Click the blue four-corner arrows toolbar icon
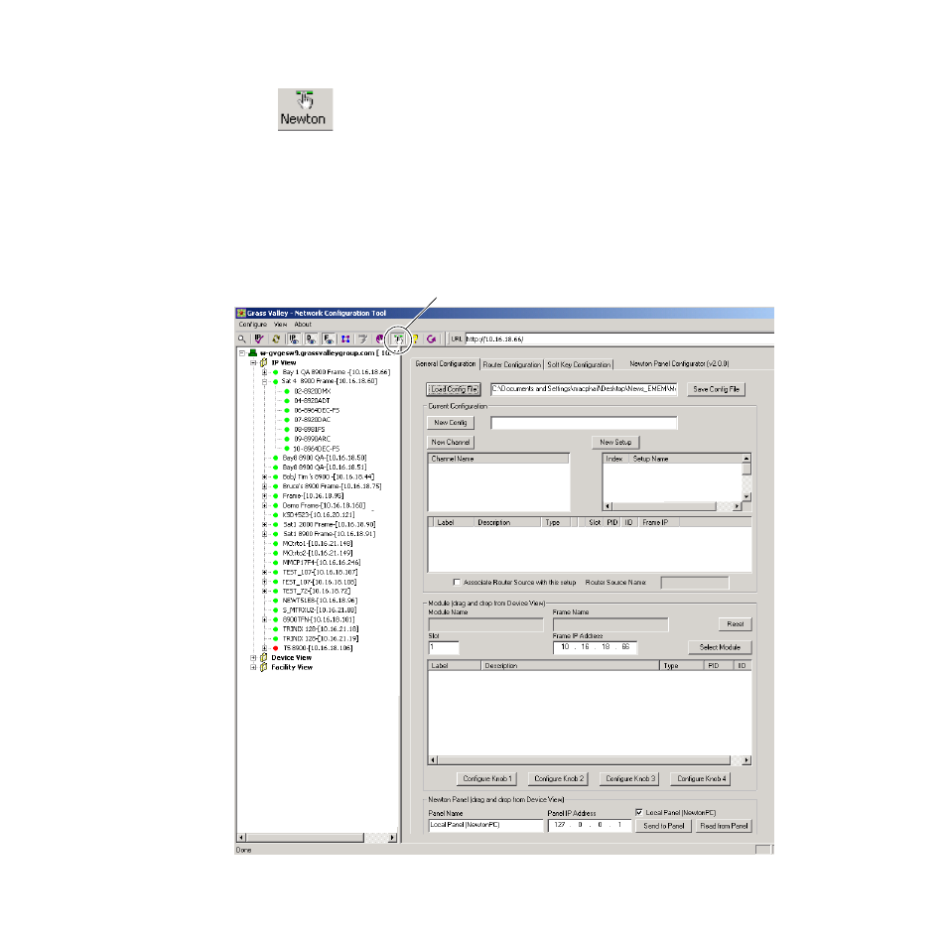This screenshot has width=947, height=947. click(x=345, y=339)
